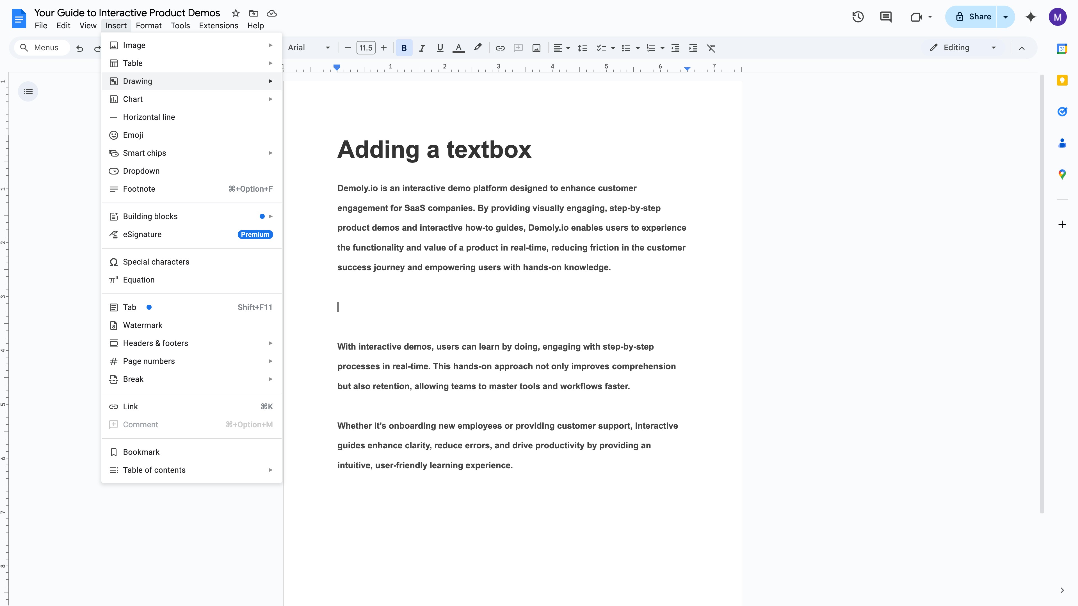Image resolution: width=1078 pixels, height=606 pixels.
Task: Expand the Table submenu
Action: click(191, 63)
